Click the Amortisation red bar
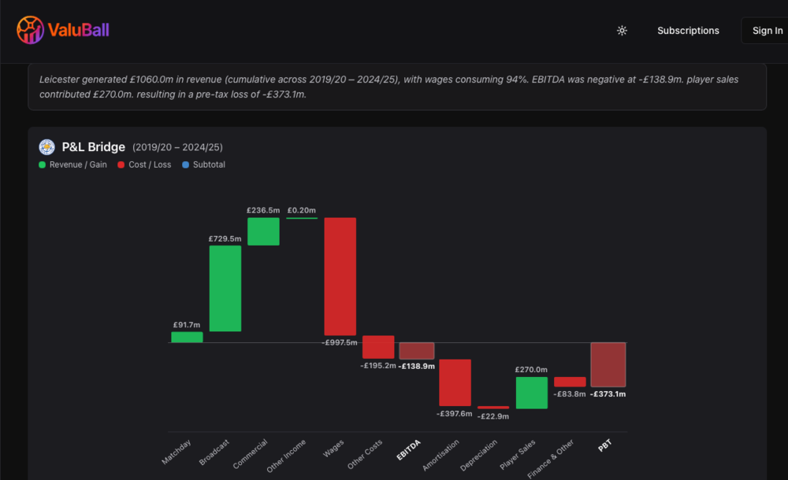 [455, 382]
